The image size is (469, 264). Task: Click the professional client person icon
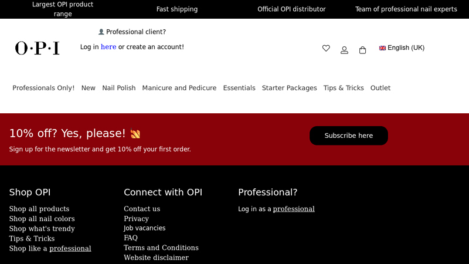tap(101, 32)
